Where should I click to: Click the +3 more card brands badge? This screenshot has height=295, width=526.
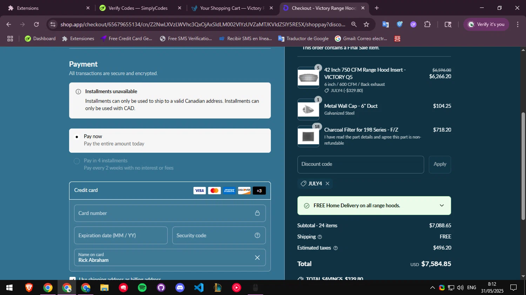[259, 191]
